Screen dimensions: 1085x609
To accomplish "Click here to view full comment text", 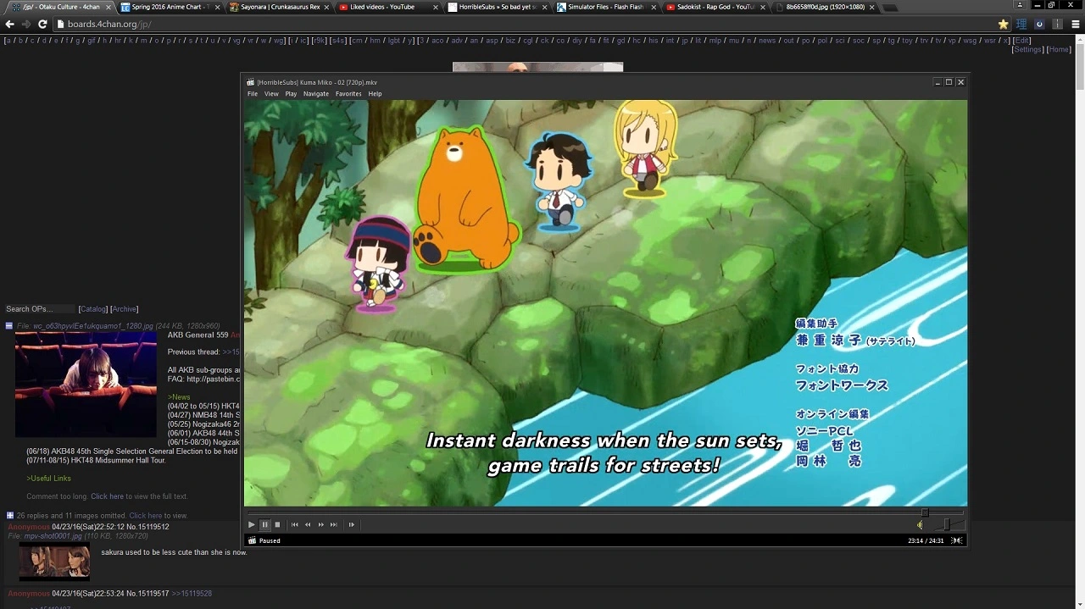I will (x=107, y=496).
